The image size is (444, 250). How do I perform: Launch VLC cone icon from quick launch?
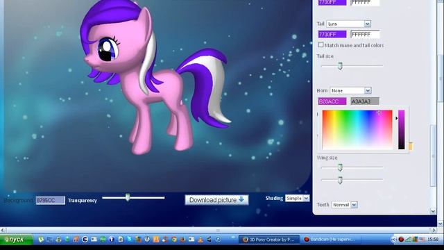point(200,240)
